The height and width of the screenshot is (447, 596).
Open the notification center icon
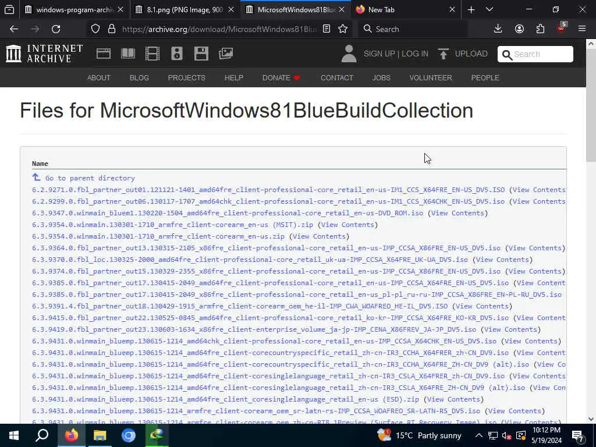pos(578,435)
